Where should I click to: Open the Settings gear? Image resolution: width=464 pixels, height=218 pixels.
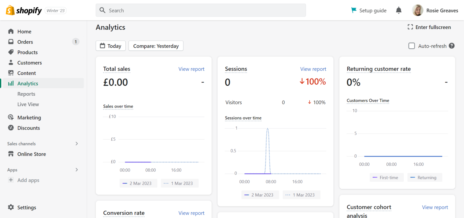(x=11, y=207)
